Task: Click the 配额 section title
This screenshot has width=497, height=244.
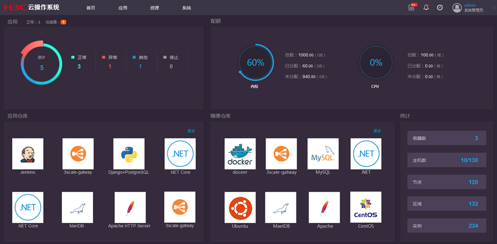Action: click(216, 21)
